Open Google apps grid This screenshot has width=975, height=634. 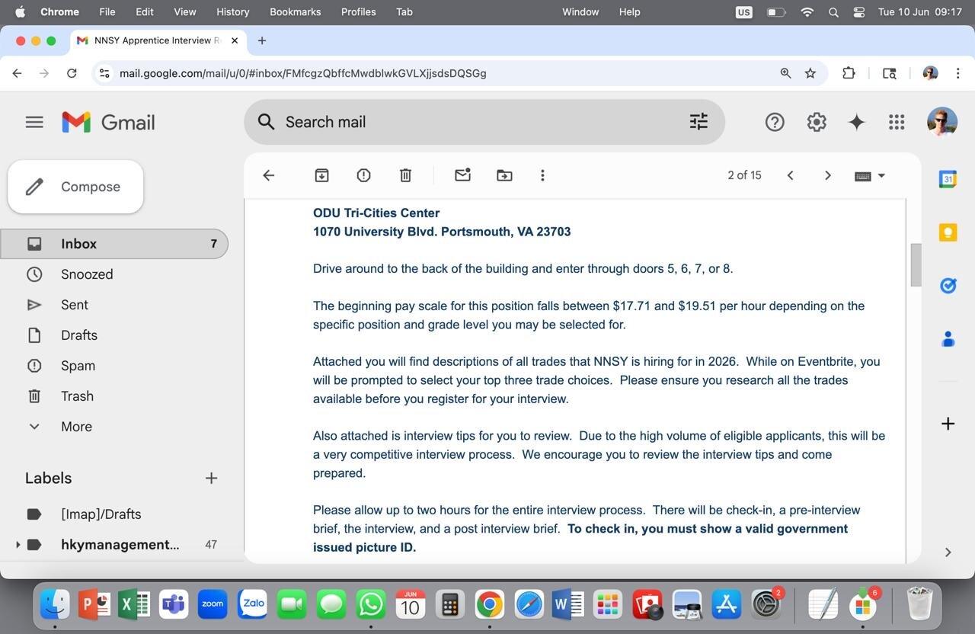pyautogui.click(x=897, y=122)
